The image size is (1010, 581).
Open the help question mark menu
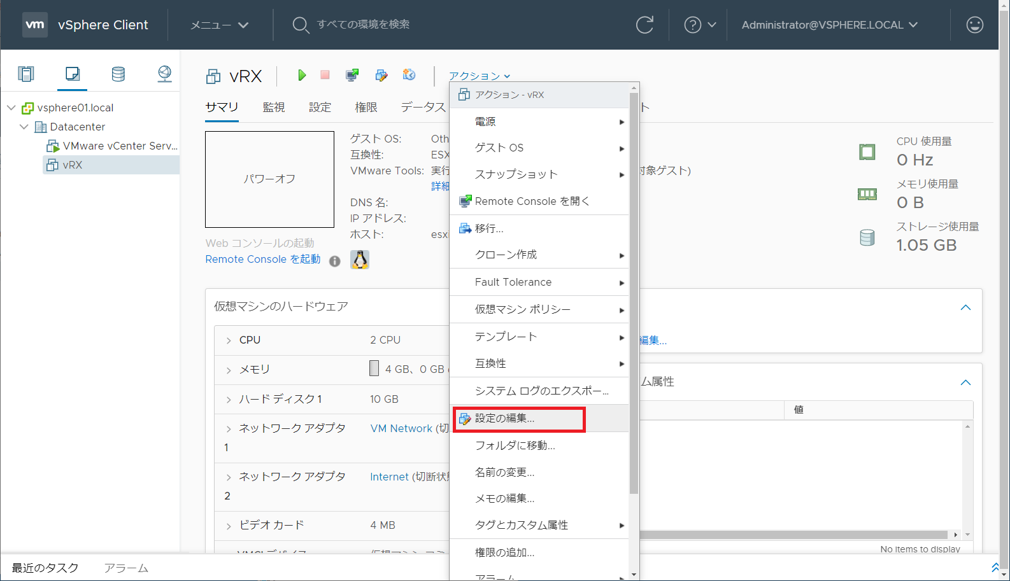700,25
